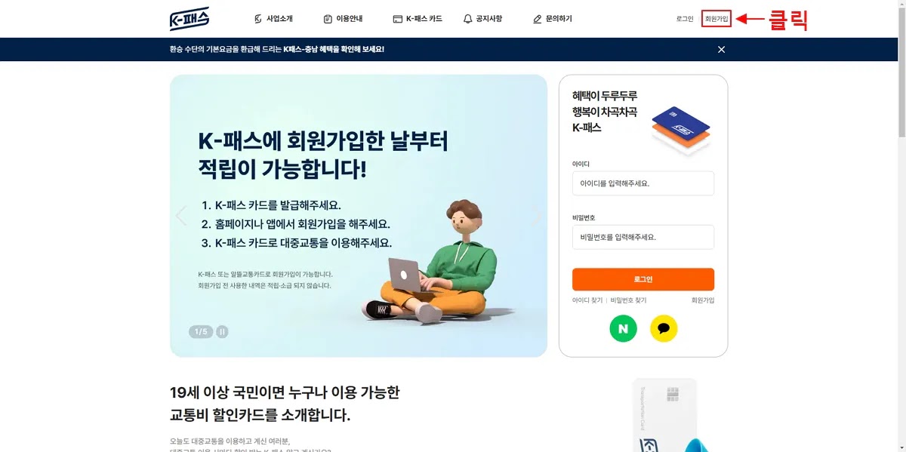Log in with the green Naver icon
Screen dimensions: 906x452
[x=624, y=328]
